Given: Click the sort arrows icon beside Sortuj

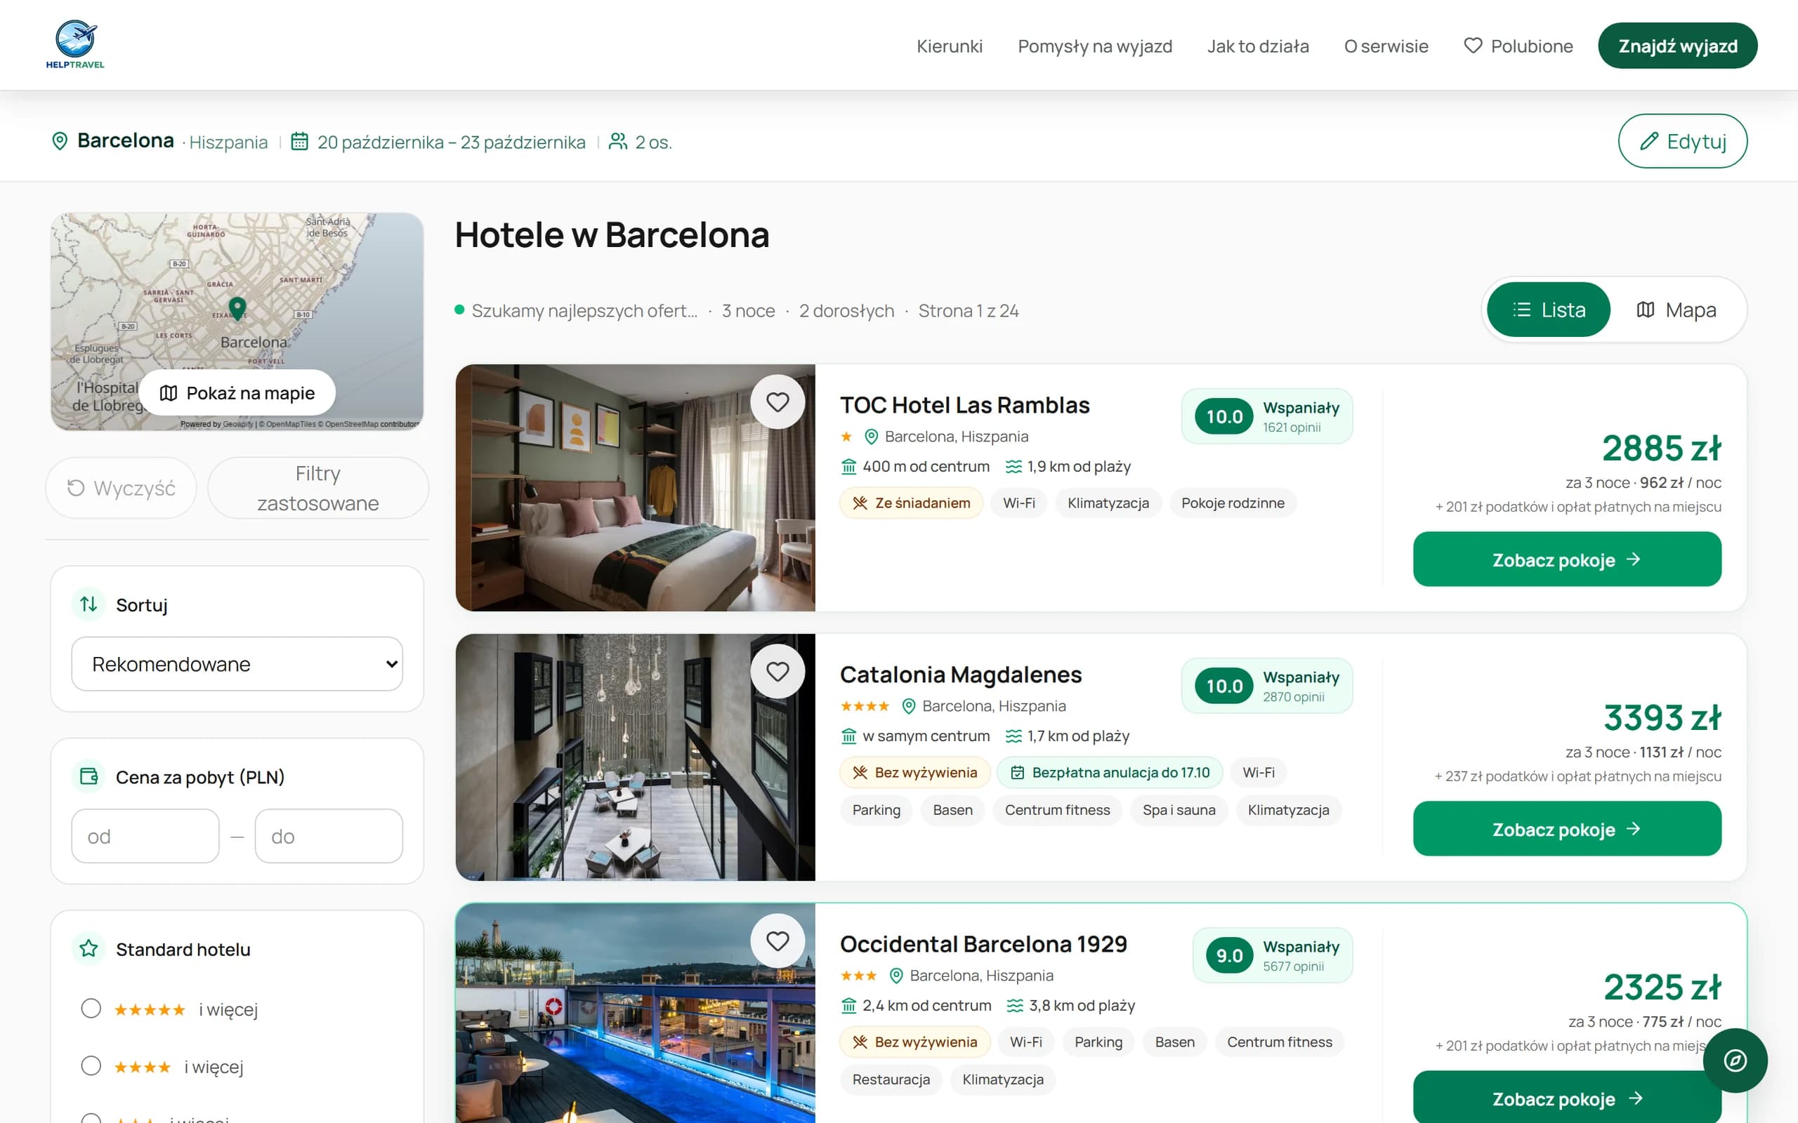Looking at the screenshot, I should 88,604.
